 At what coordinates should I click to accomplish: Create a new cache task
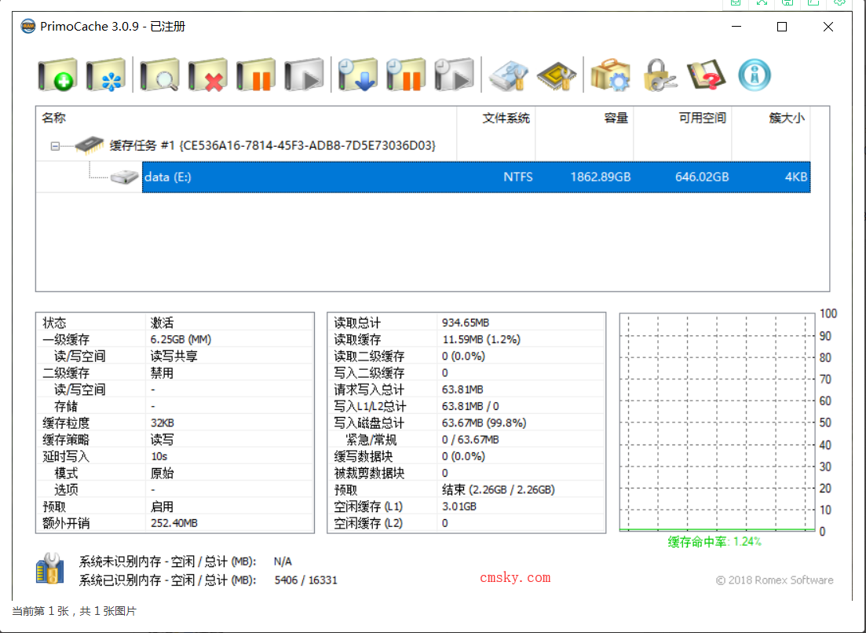tap(57, 75)
